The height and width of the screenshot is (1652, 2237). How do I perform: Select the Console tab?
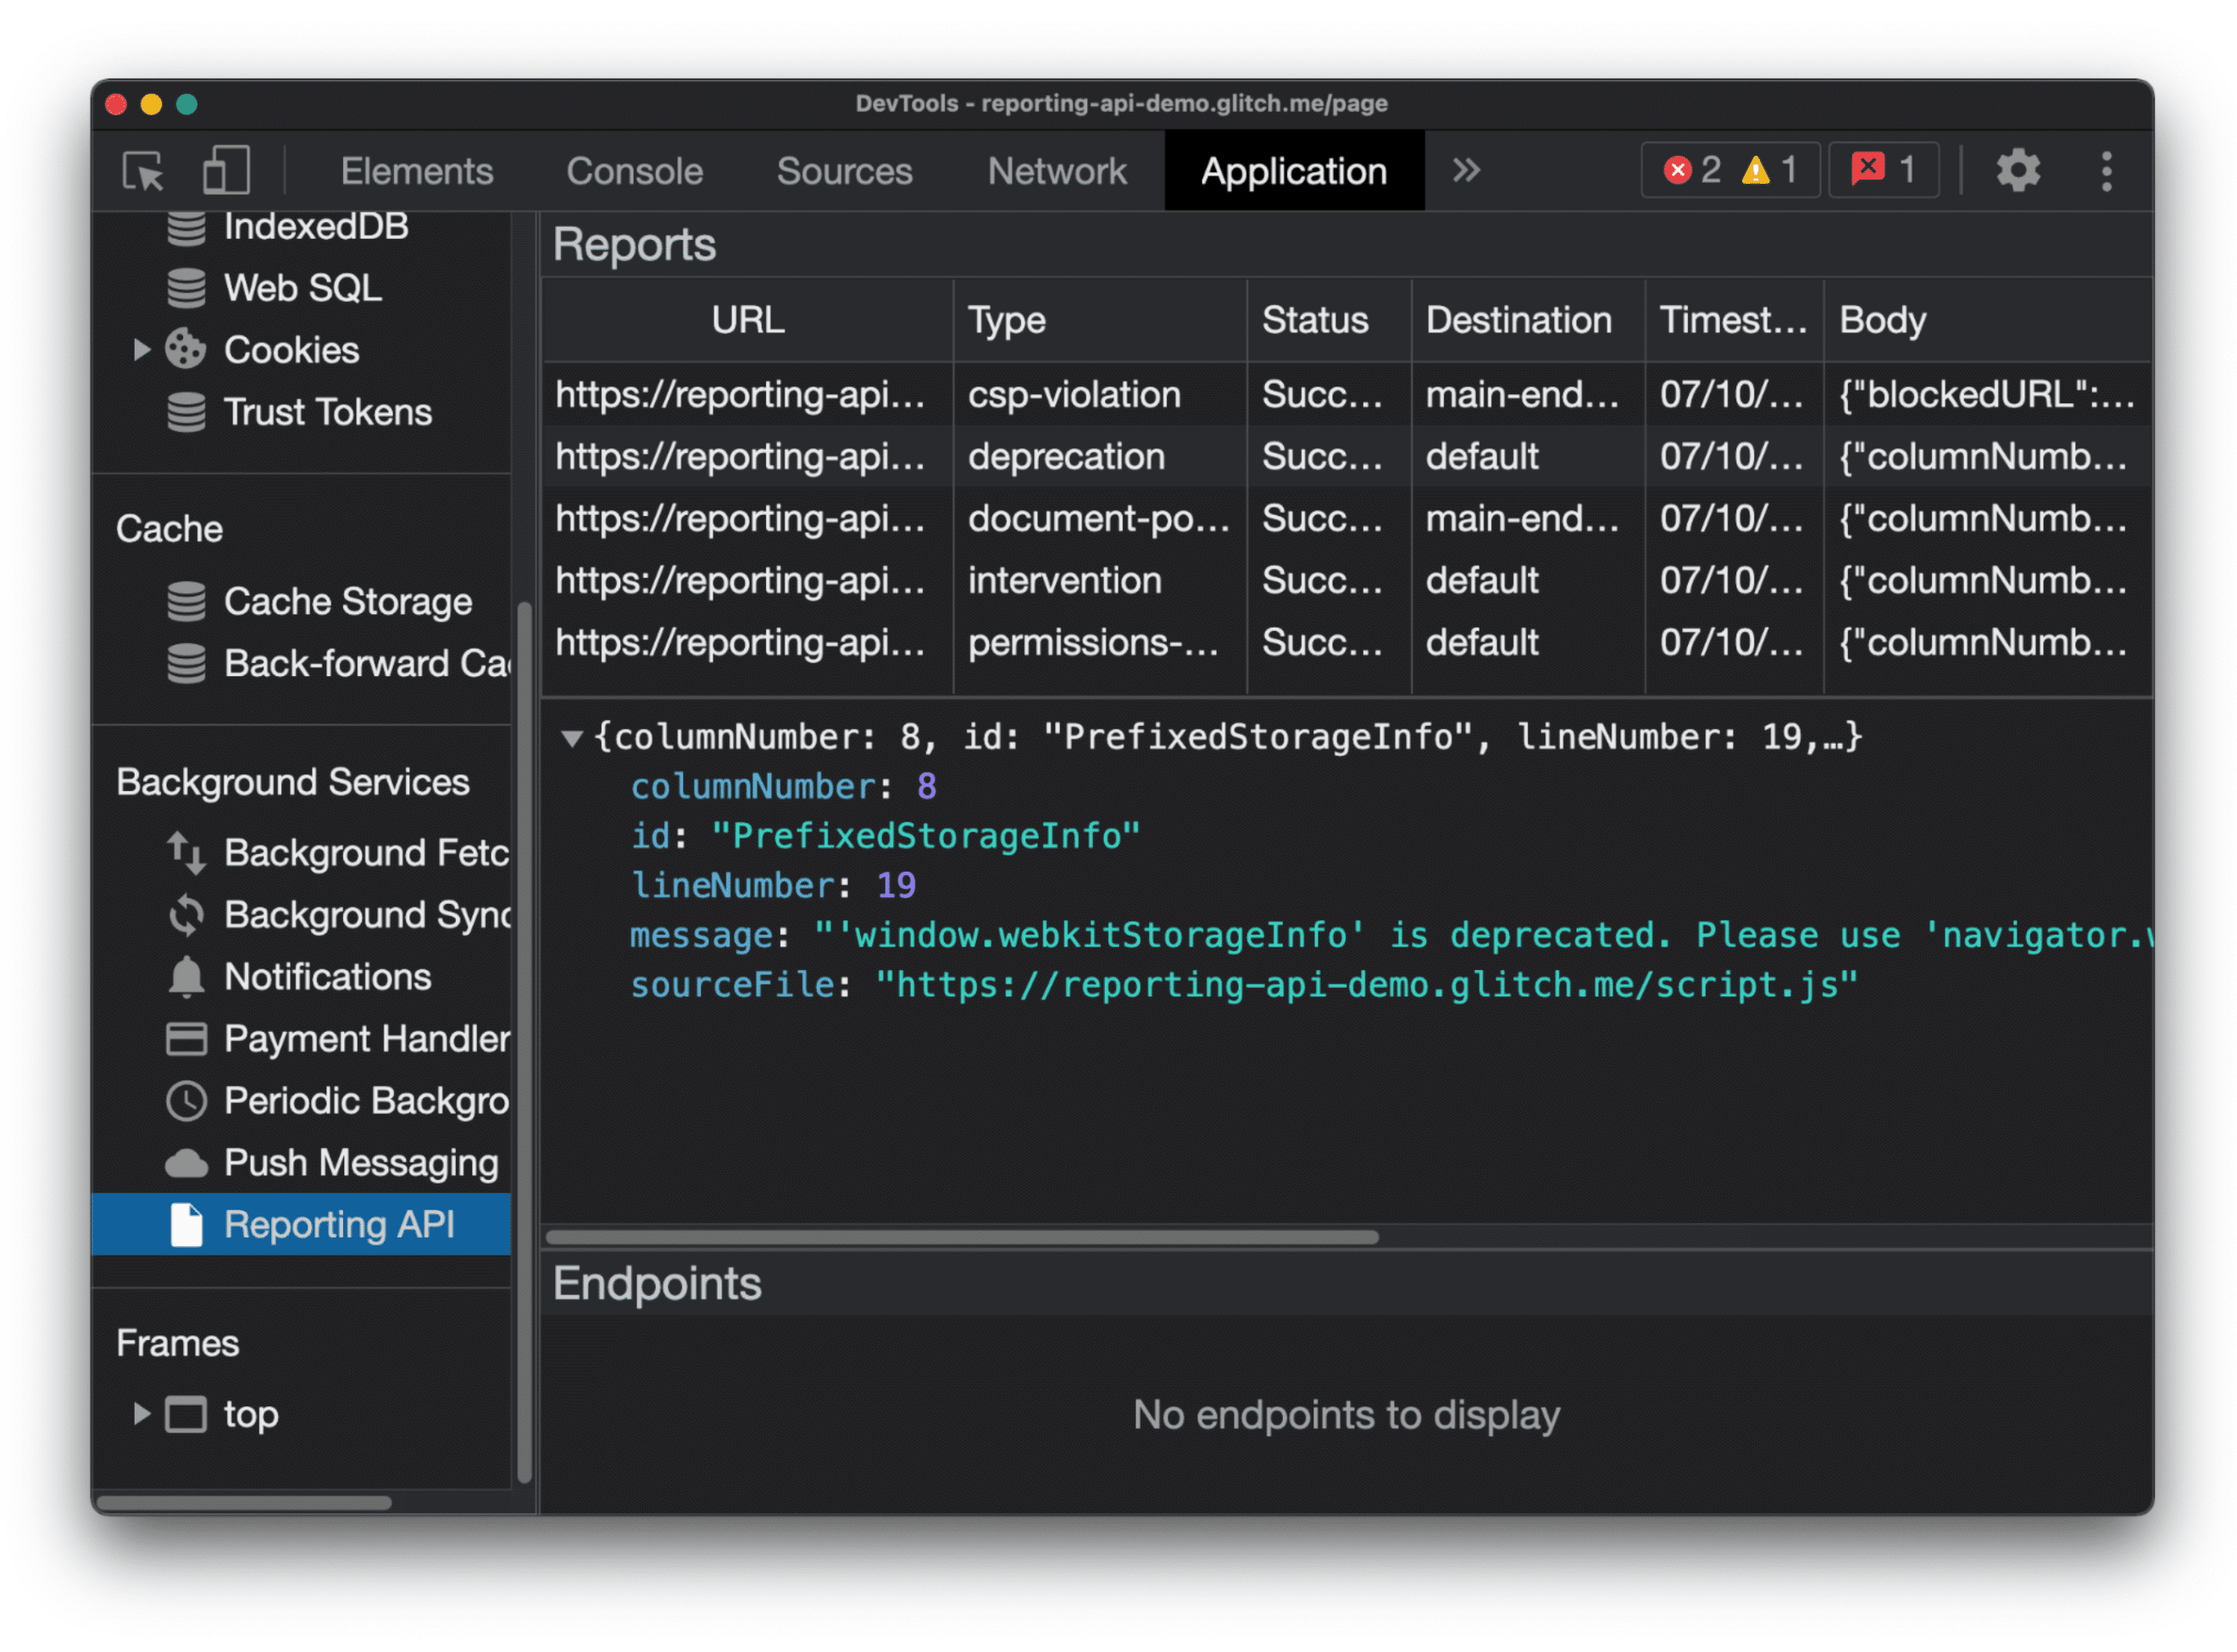tap(634, 169)
